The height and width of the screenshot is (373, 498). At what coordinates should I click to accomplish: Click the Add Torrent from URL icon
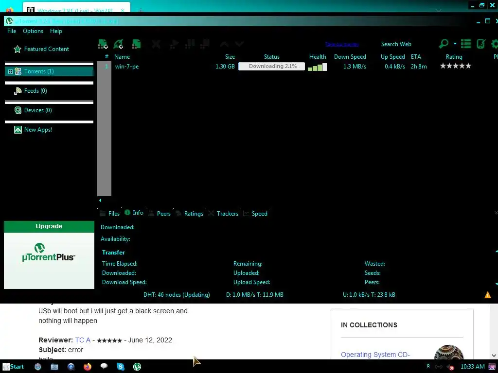coord(119,44)
